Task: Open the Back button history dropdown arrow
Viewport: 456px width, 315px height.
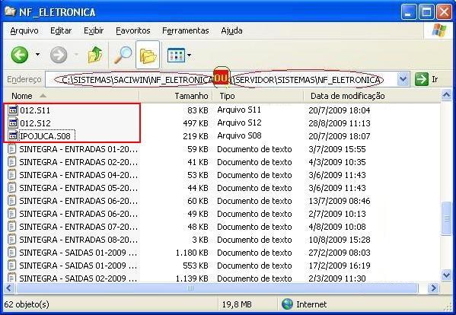Action: click(37, 54)
